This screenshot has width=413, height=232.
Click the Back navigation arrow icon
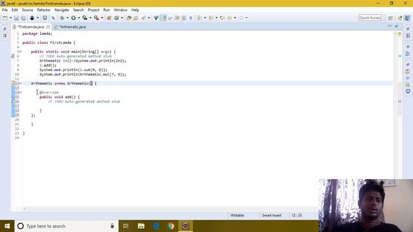click(230, 18)
